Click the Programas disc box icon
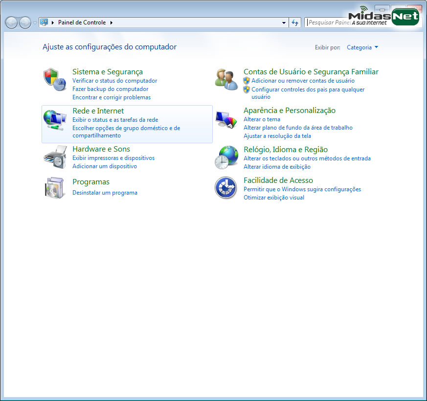 coord(55,188)
